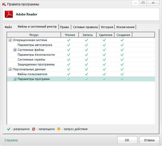Change read permission for Параметры автозапуска
The image size is (162, 146).
69,45
